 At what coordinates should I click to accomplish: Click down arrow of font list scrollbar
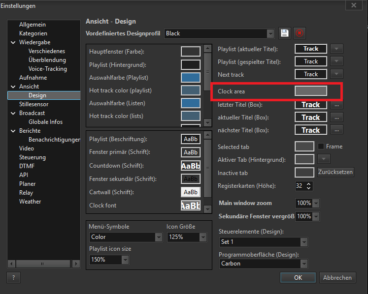point(207,209)
